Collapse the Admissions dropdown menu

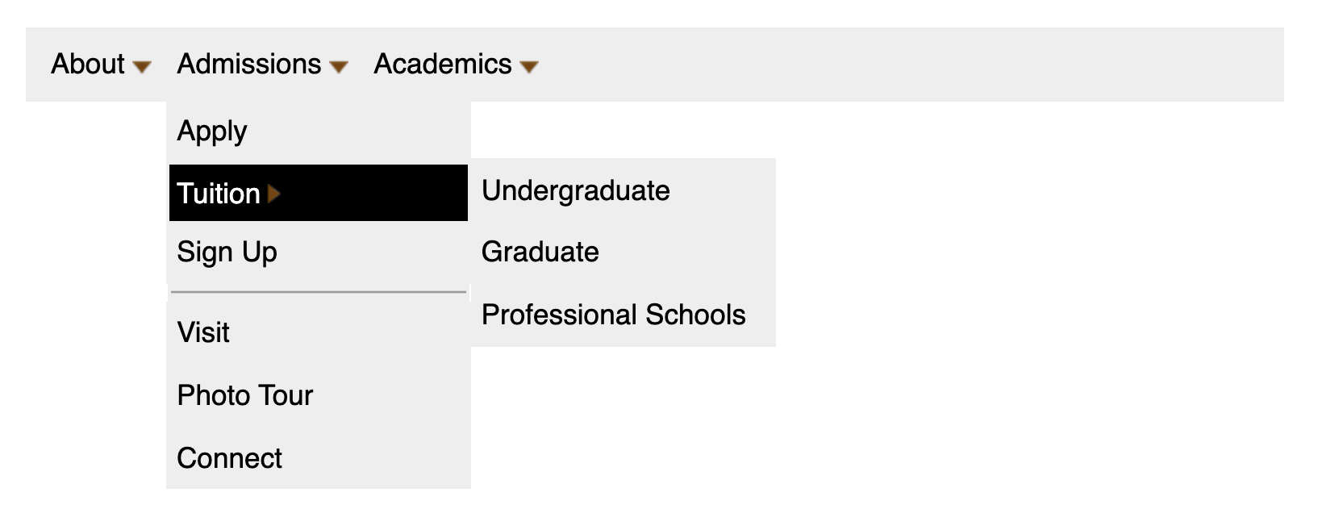(x=250, y=65)
